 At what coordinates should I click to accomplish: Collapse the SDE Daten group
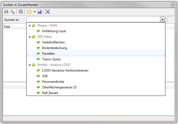(29, 37)
